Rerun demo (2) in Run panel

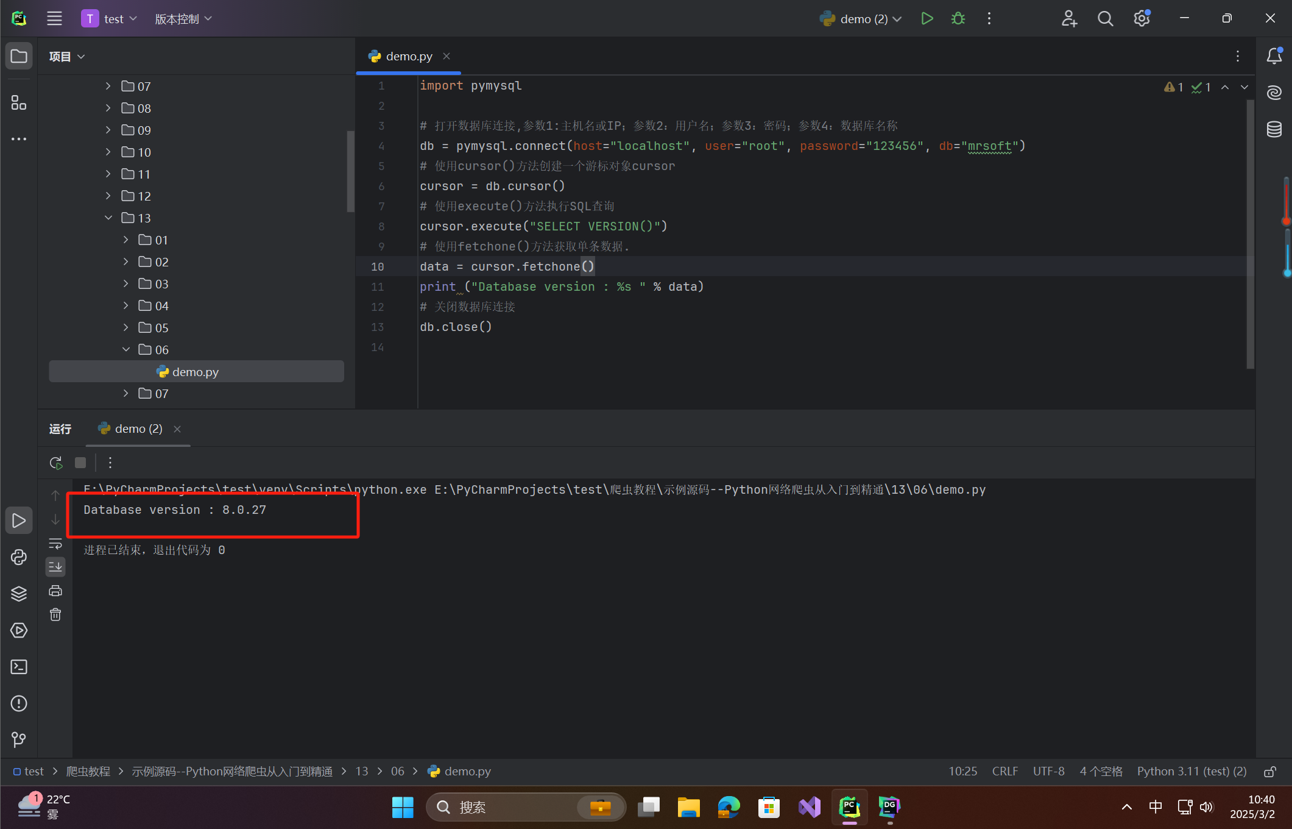tap(56, 463)
